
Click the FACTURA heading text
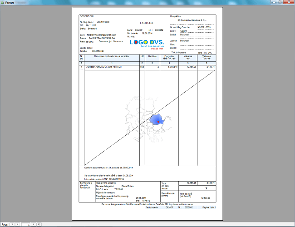click(x=147, y=22)
